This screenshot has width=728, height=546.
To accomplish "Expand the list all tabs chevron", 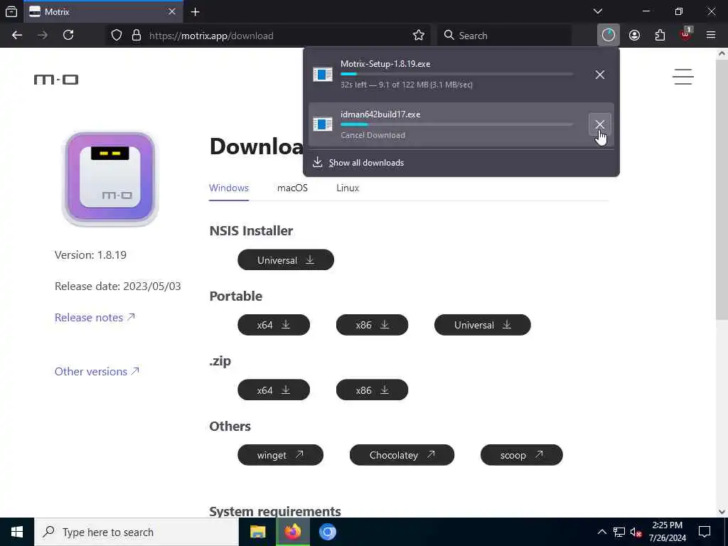I will (598, 11).
